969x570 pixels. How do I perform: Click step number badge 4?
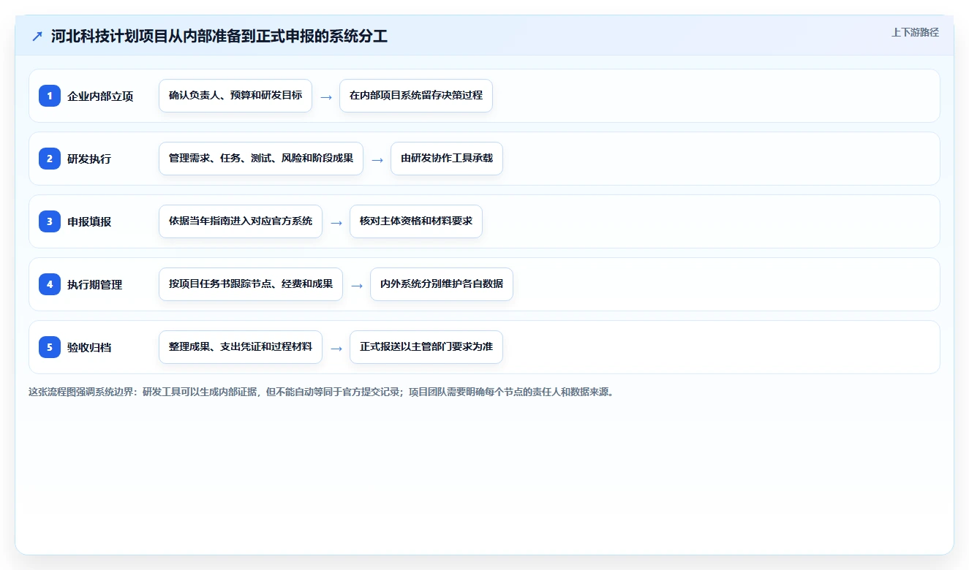click(50, 284)
